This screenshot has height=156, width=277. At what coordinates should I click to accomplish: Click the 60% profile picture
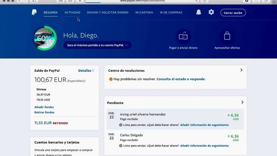tap(45, 38)
